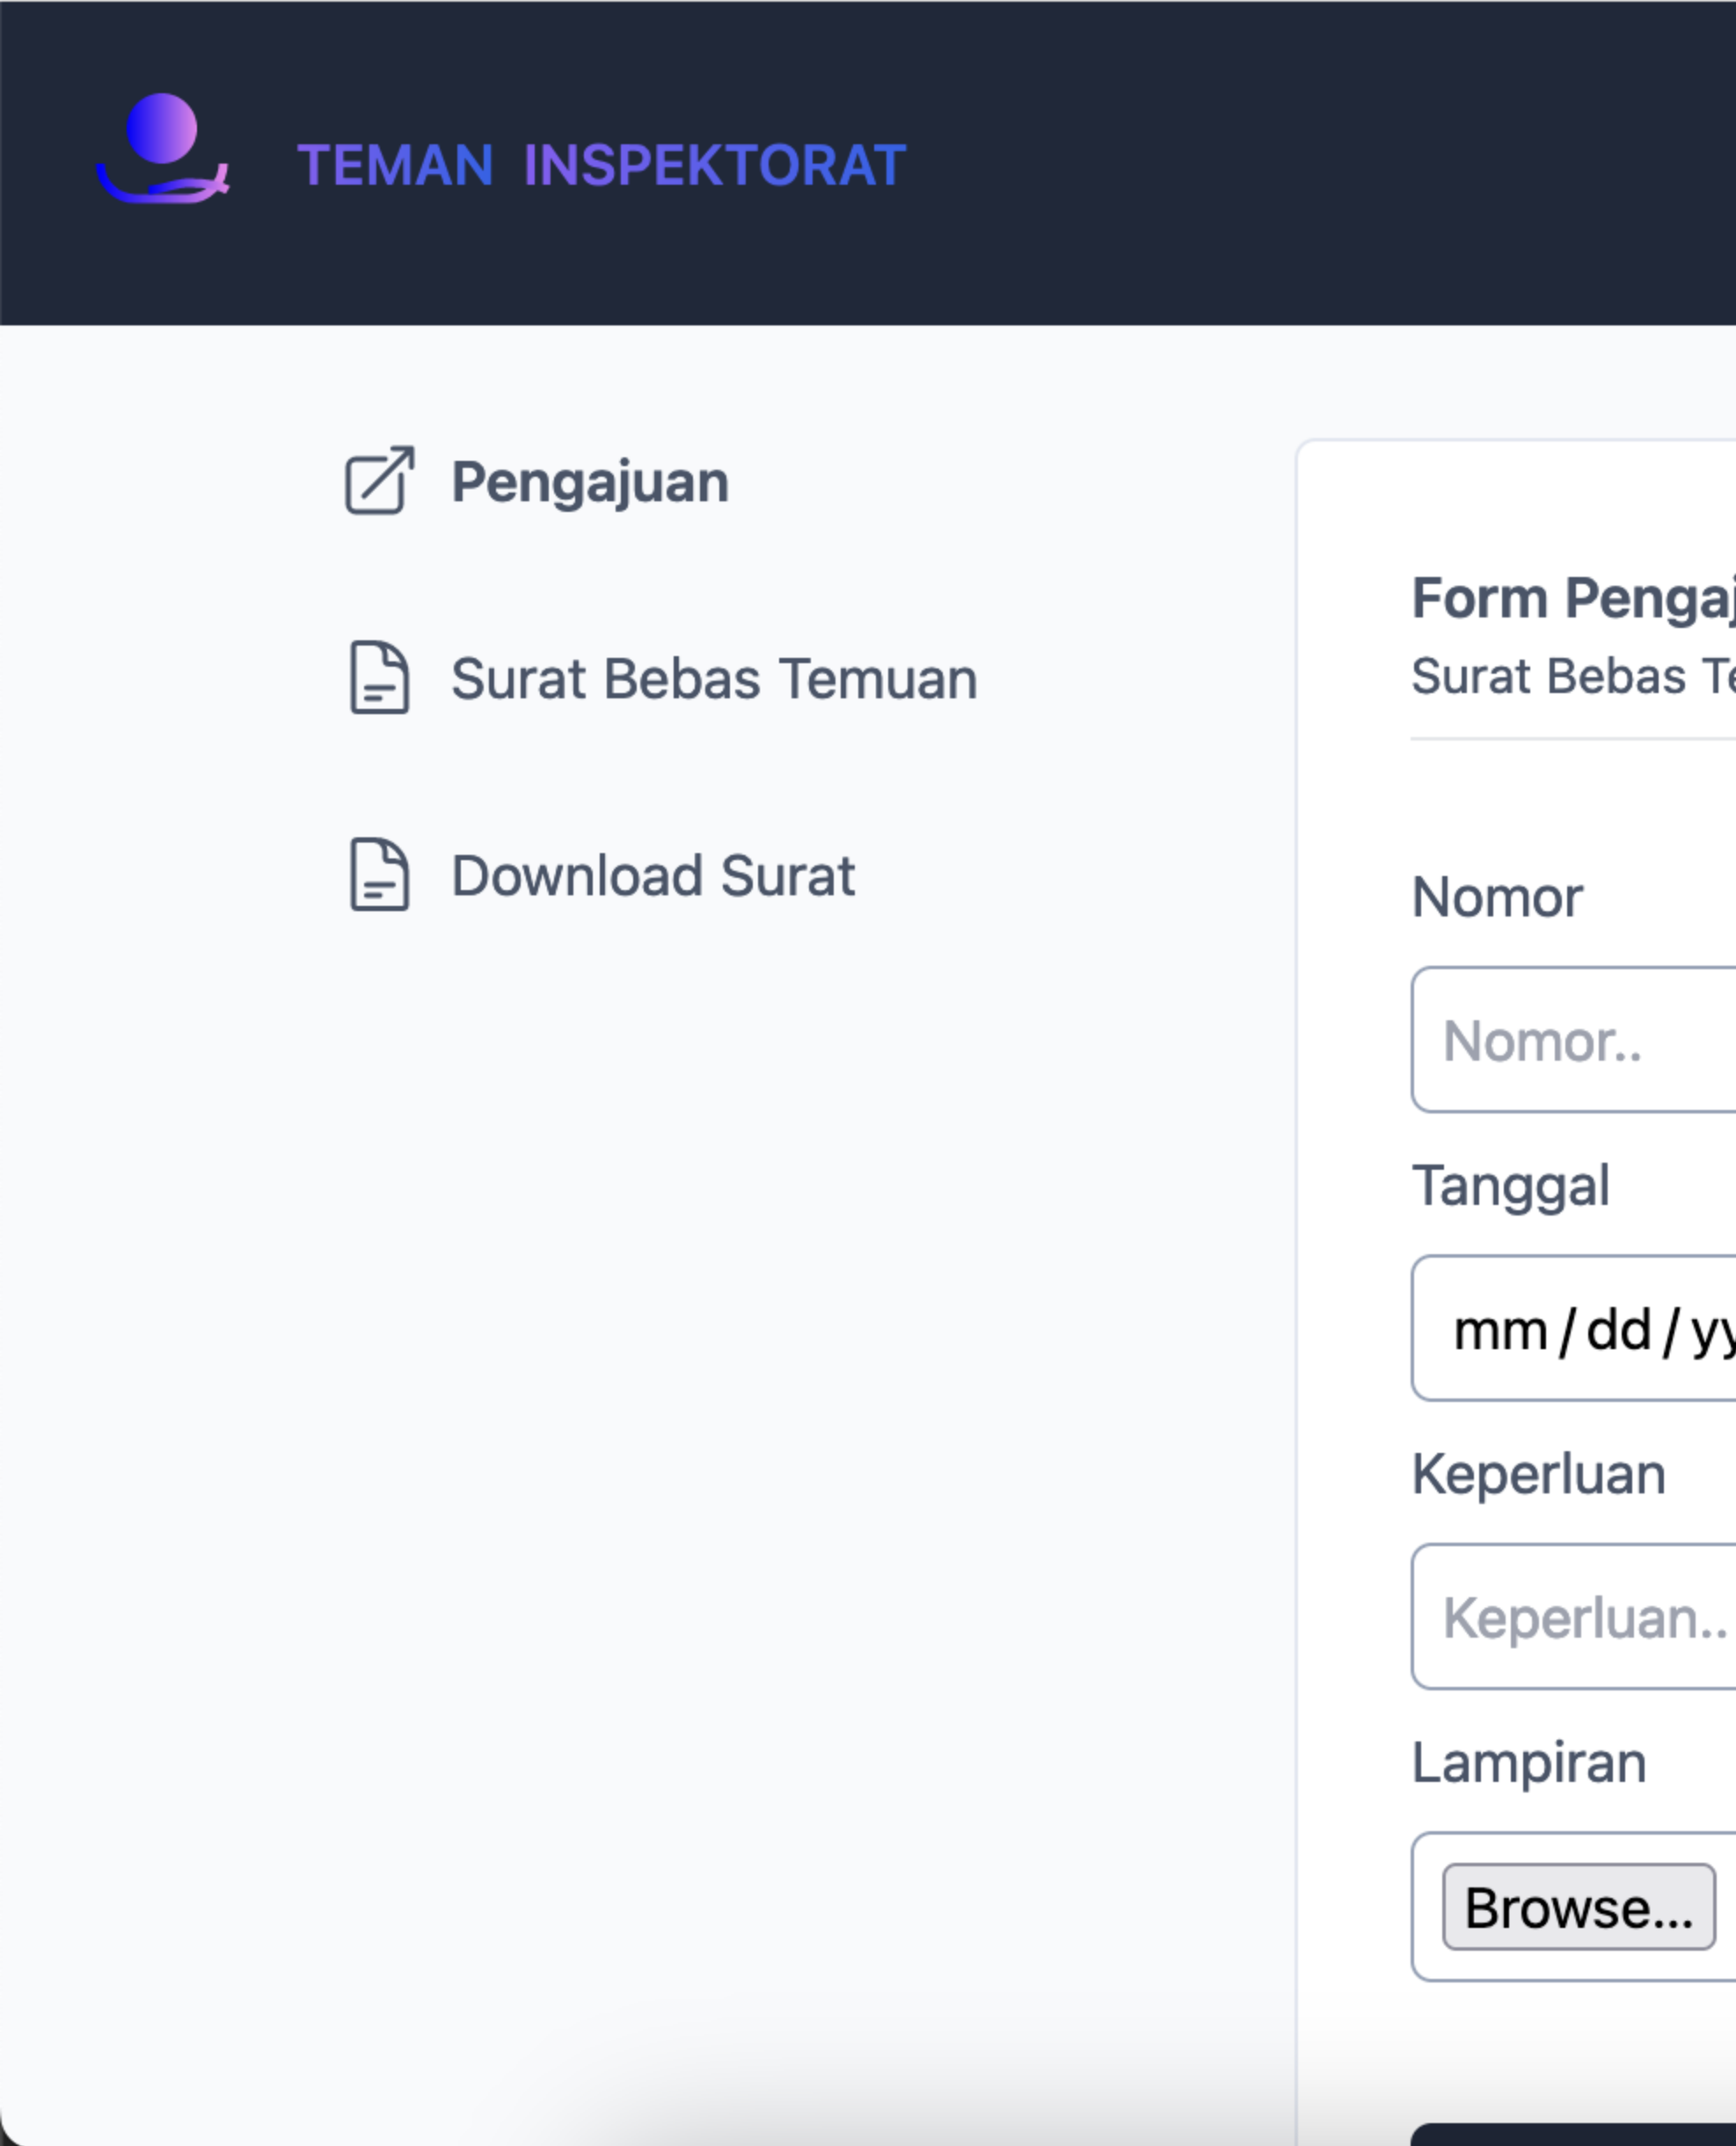Click the Pengajuan external-link icon
This screenshot has height=2146, width=1736.
(379, 480)
